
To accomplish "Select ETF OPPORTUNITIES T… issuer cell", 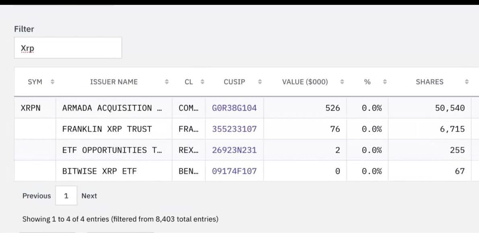I will [x=114, y=150].
